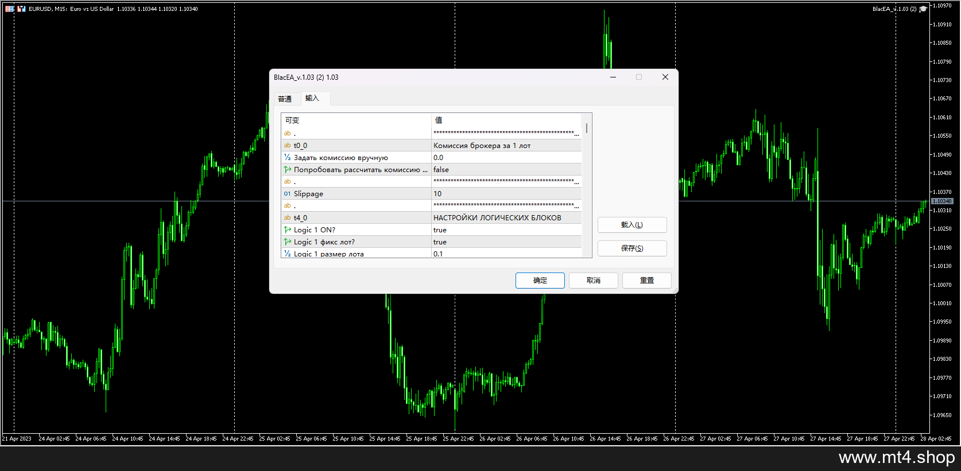Click the double type icon beside Задать комиссию вручную
961x471 pixels.
pos(287,157)
